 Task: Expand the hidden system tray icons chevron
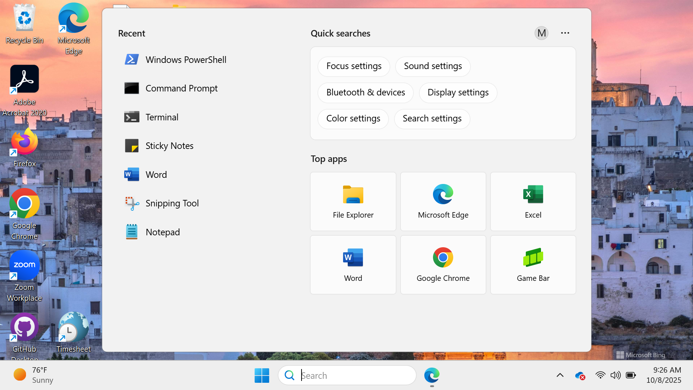pos(560,375)
